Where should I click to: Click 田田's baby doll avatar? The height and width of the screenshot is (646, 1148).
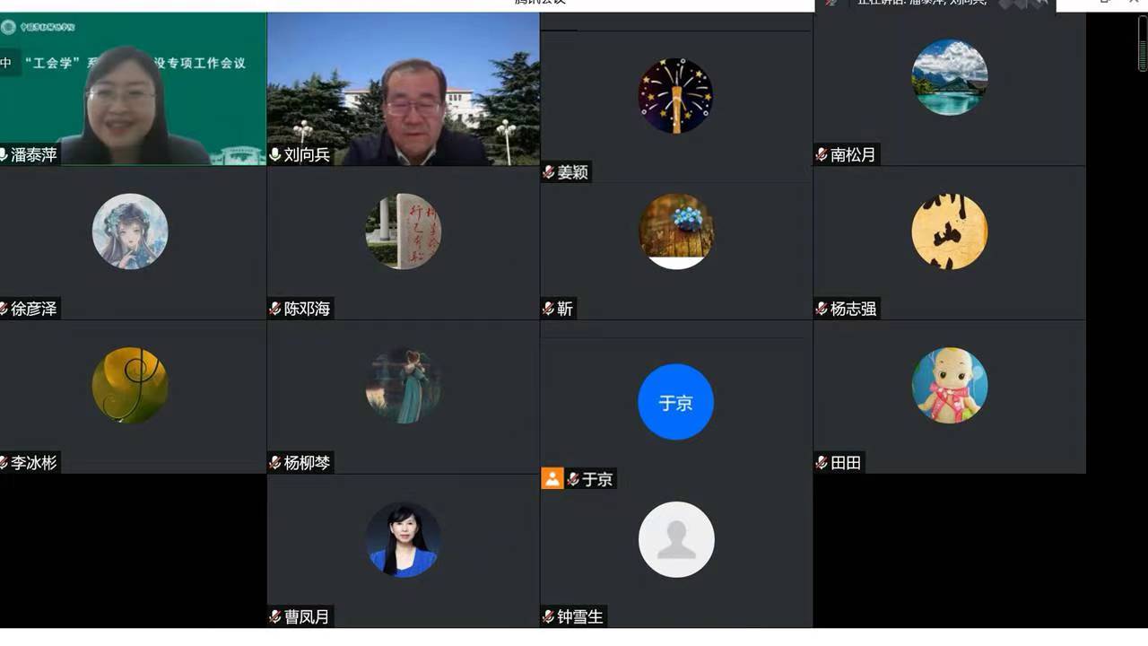click(x=950, y=386)
